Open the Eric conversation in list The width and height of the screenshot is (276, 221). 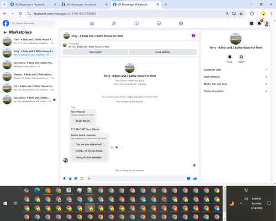[x=29, y=88]
